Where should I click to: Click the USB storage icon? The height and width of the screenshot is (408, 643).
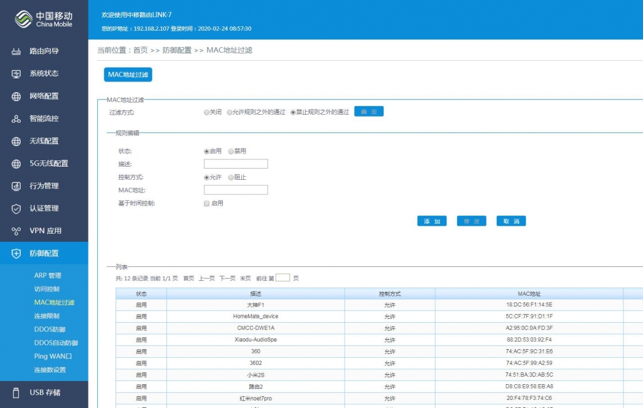pyautogui.click(x=16, y=392)
